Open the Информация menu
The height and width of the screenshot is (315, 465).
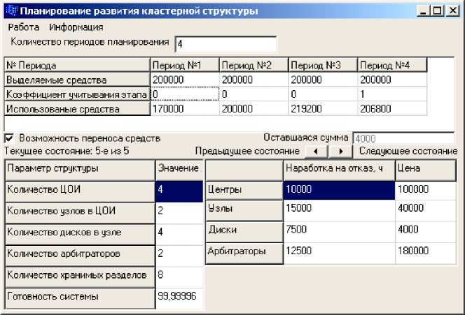[76, 27]
